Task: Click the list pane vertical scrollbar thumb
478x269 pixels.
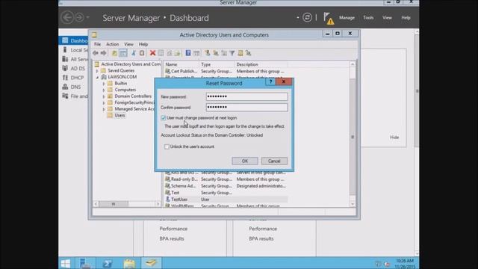Action: (x=353, y=137)
